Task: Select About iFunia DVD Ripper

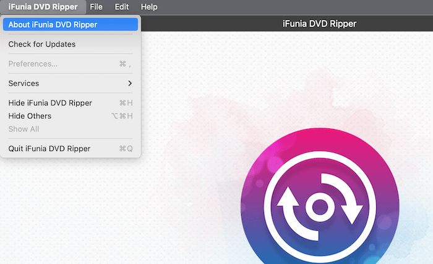Action: tap(53, 25)
